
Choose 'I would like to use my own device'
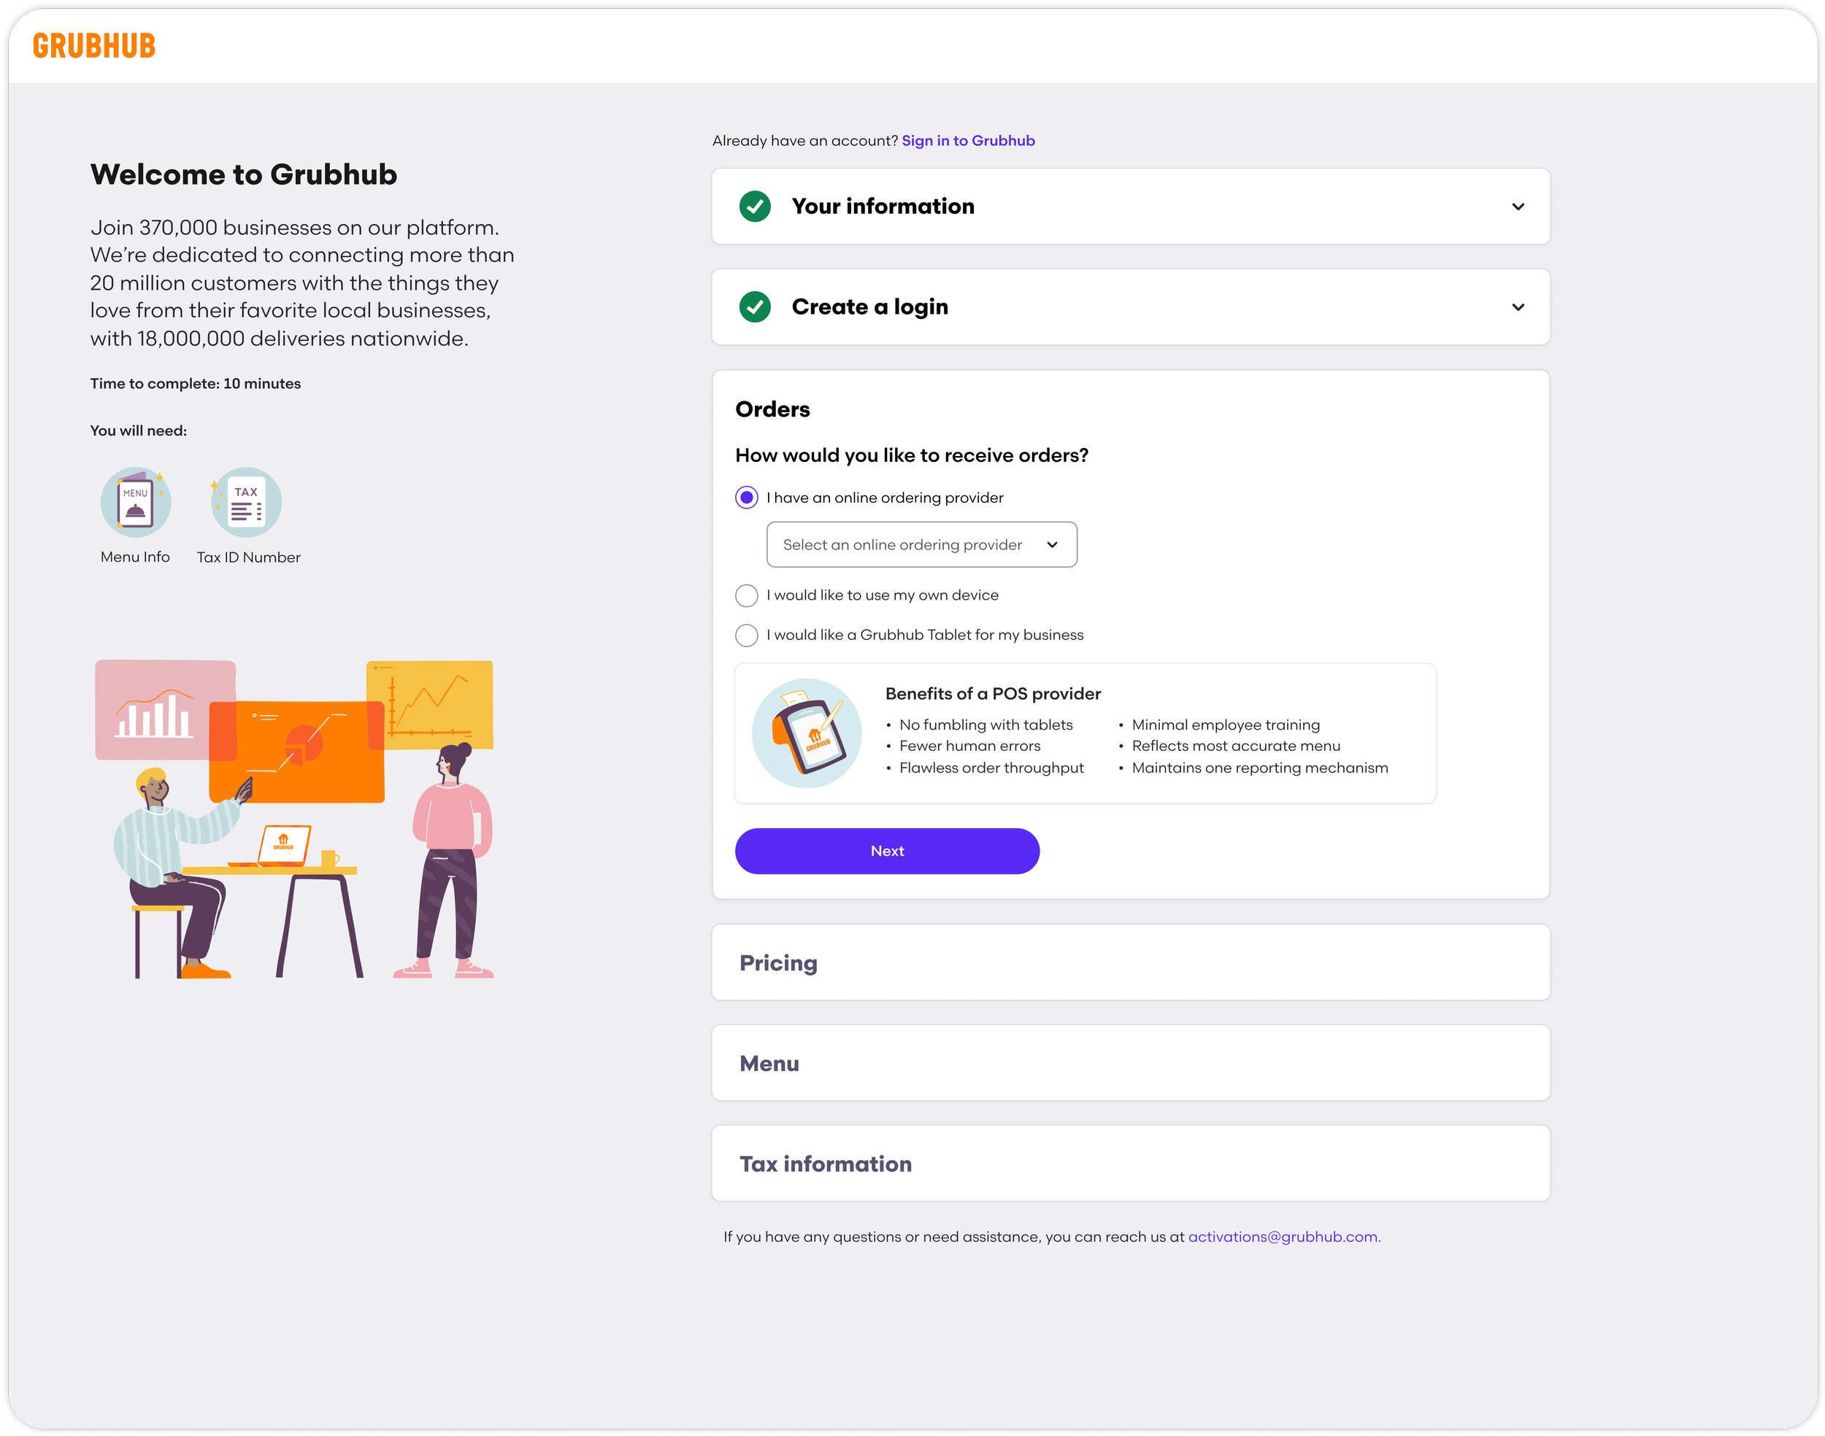pos(746,595)
